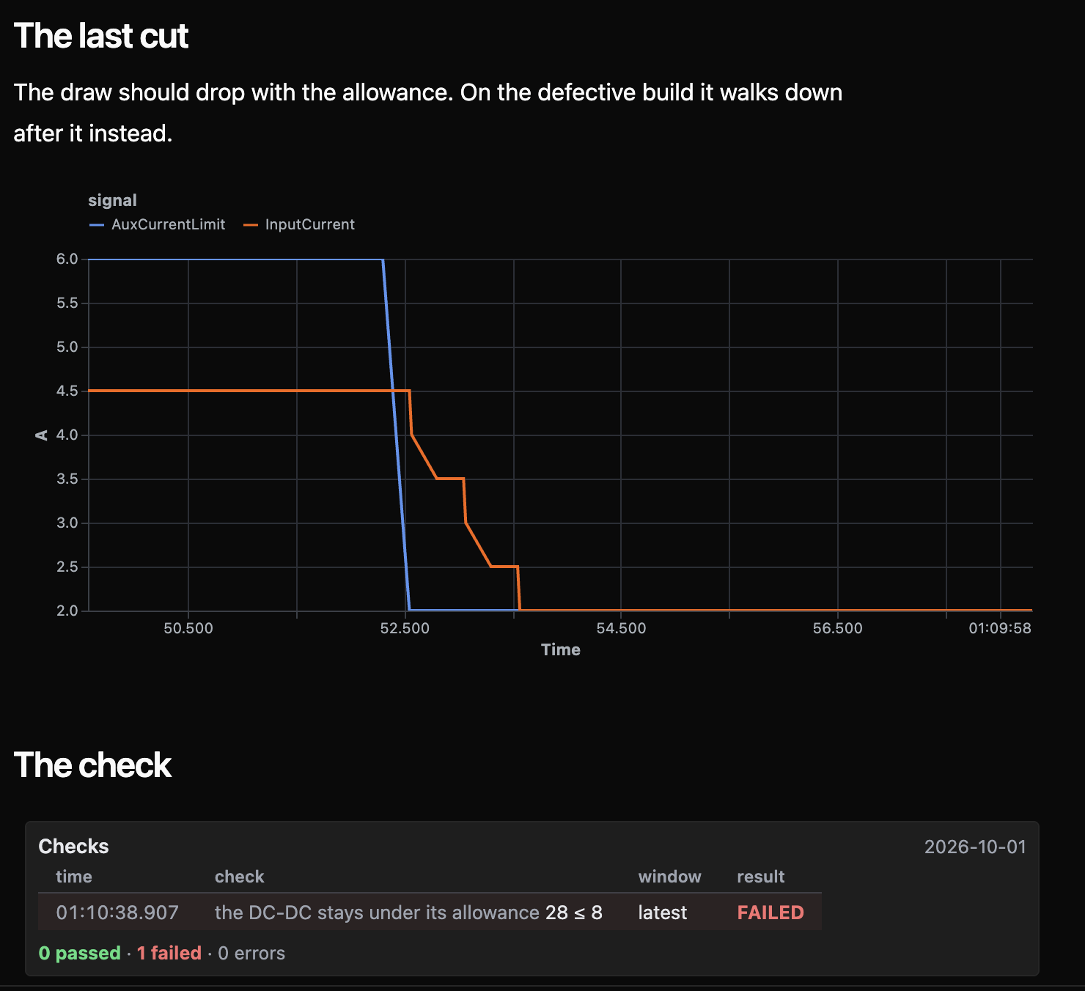Click the FAILED result cell

[x=770, y=913]
